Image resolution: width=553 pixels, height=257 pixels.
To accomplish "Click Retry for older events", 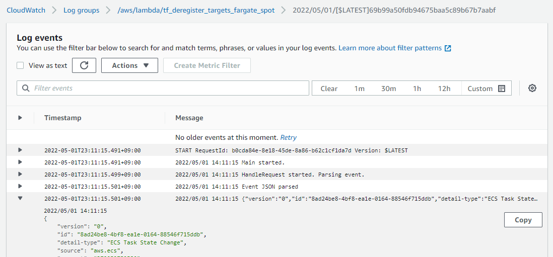I will (288, 137).
